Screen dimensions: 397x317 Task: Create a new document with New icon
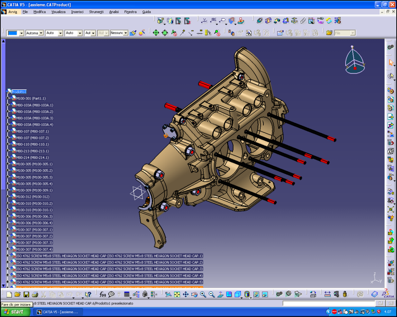tap(9, 294)
